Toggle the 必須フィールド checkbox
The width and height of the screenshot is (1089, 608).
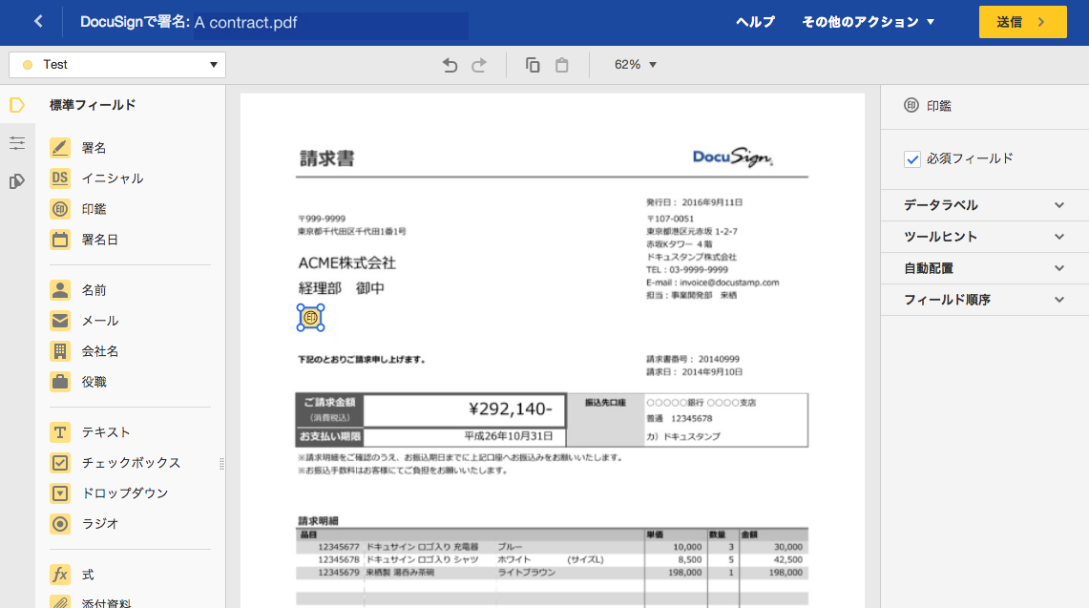tap(912, 159)
